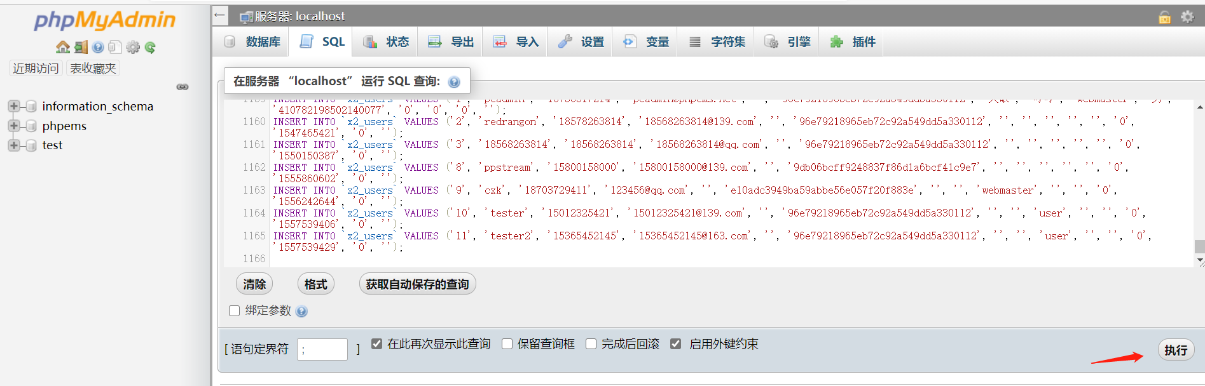Click help icon next to SQL query title
Viewport: 1205px width, 386px height.
point(454,82)
